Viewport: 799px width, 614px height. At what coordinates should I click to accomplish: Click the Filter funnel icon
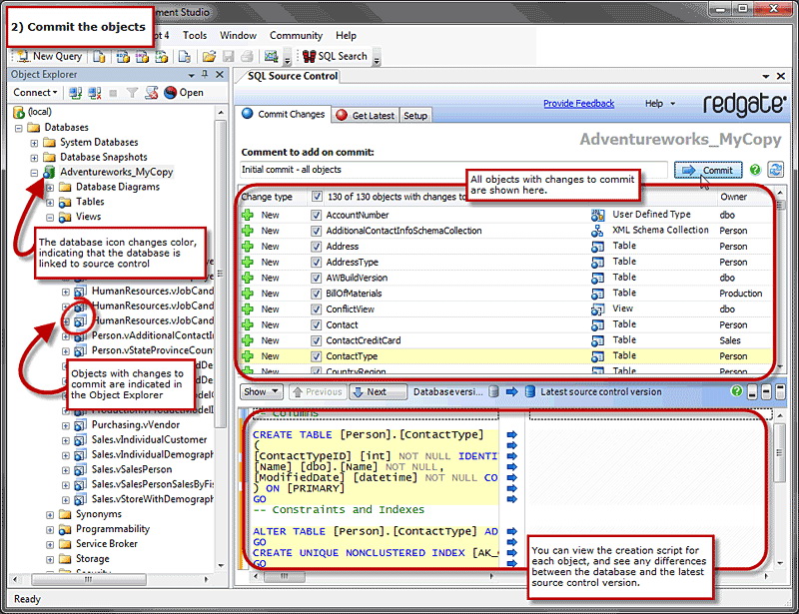point(132,93)
